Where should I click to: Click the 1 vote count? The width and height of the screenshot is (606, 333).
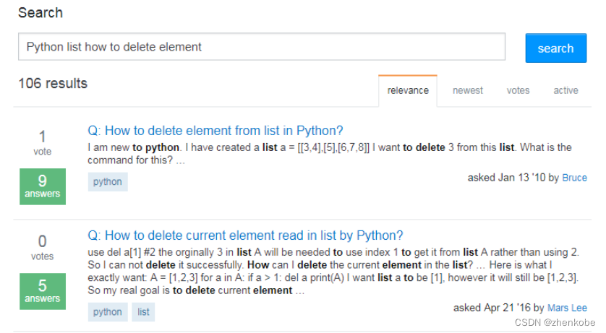coord(42,142)
